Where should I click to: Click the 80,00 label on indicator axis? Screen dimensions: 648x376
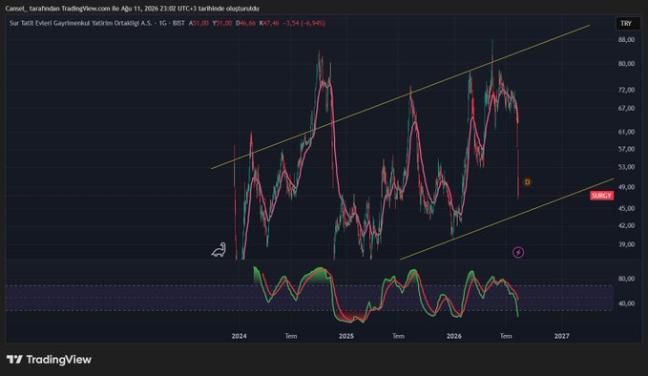(x=626, y=279)
